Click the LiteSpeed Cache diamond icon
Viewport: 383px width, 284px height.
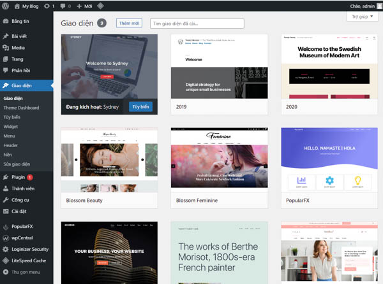pos(6,260)
